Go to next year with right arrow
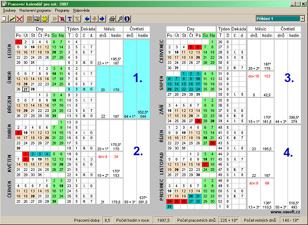Viewport: 308px width, 225px height. point(102,19)
